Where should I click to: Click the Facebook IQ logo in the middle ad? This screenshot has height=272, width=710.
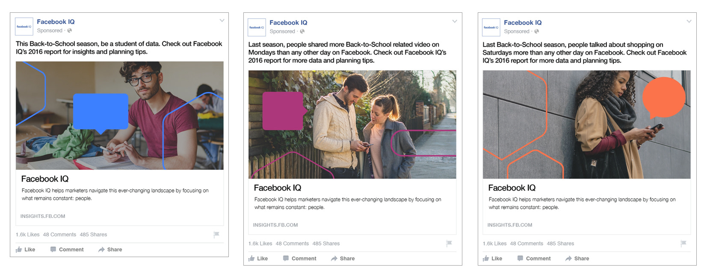(257, 27)
